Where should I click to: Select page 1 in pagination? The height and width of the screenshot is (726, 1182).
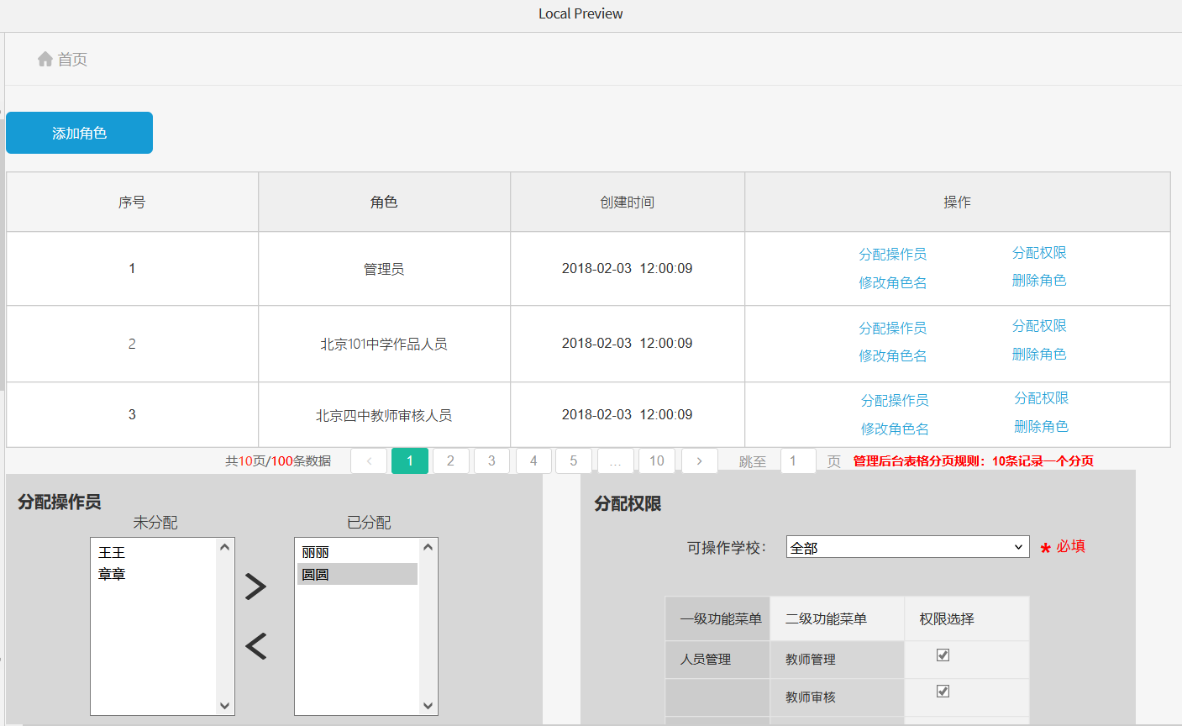coord(410,460)
